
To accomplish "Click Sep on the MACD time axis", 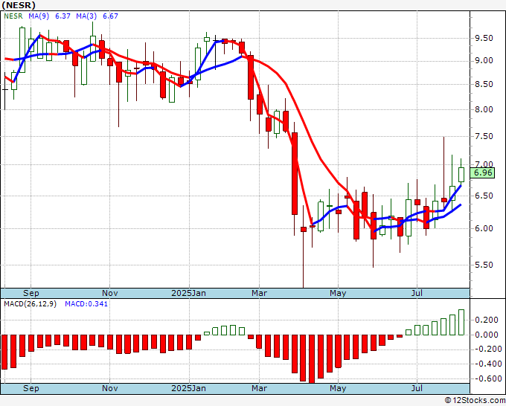I will [31, 388].
